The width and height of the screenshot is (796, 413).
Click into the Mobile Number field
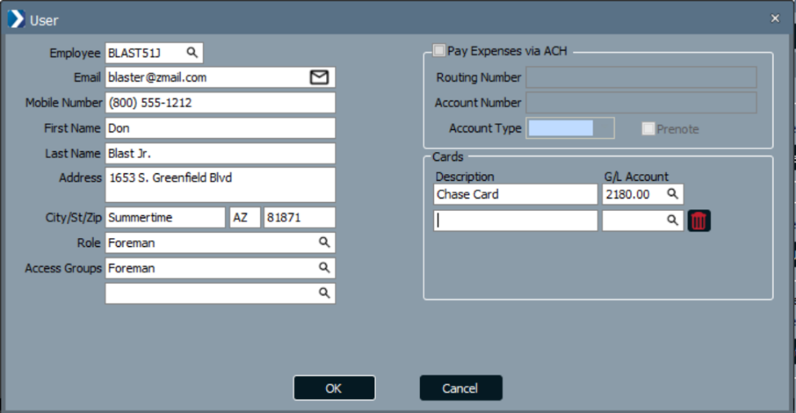point(220,103)
